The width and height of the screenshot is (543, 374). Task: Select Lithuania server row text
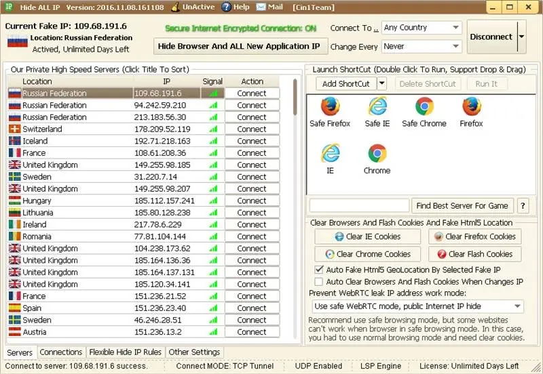pyautogui.click(x=38, y=212)
